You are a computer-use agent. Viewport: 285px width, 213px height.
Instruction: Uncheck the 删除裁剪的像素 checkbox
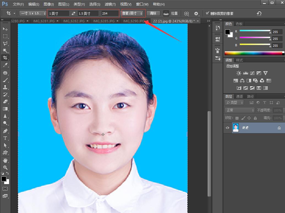tap(207, 13)
